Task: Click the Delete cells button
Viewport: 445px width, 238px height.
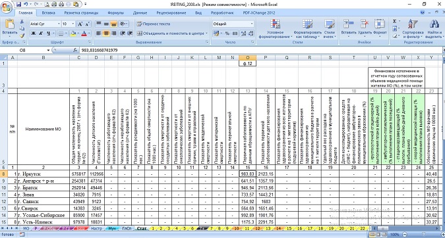Action: 365,29
